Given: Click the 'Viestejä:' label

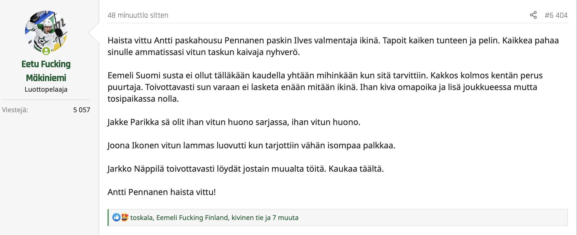Looking at the screenshot, I should point(15,110).
